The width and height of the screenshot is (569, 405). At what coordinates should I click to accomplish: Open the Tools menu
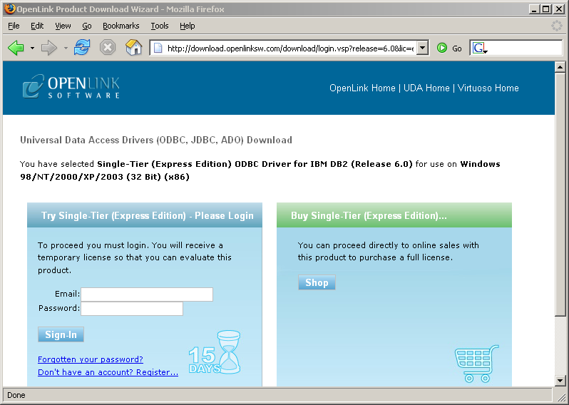pyautogui.click(x=160, y=26)
